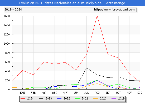The width and height of the screenshot is (145, 105).
Task: Click the JUL month axis label
Action: [x=86, y=93]
